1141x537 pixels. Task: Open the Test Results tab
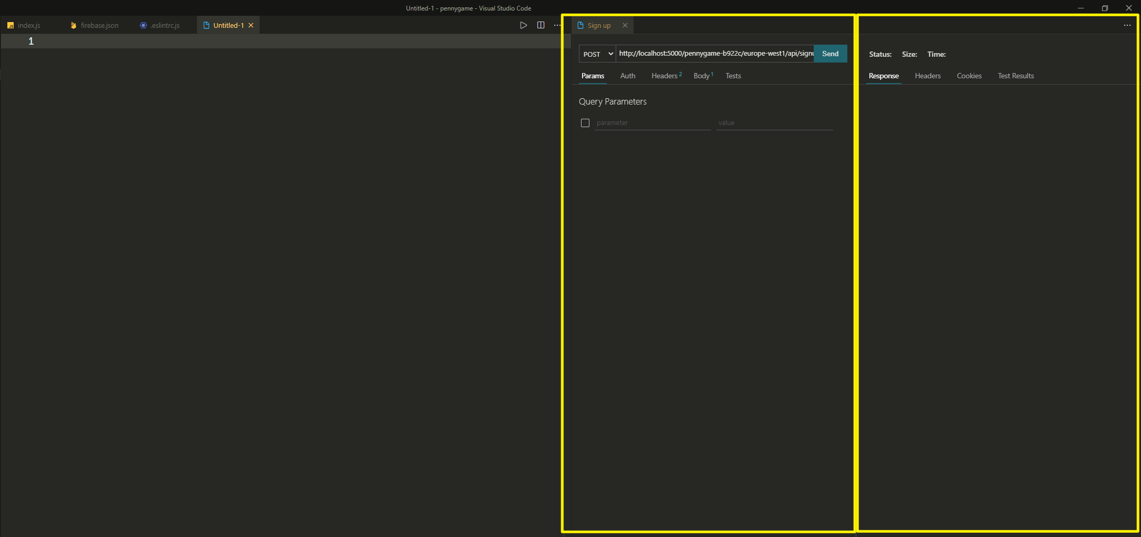pyautogui.click(x=1015, y=76)
